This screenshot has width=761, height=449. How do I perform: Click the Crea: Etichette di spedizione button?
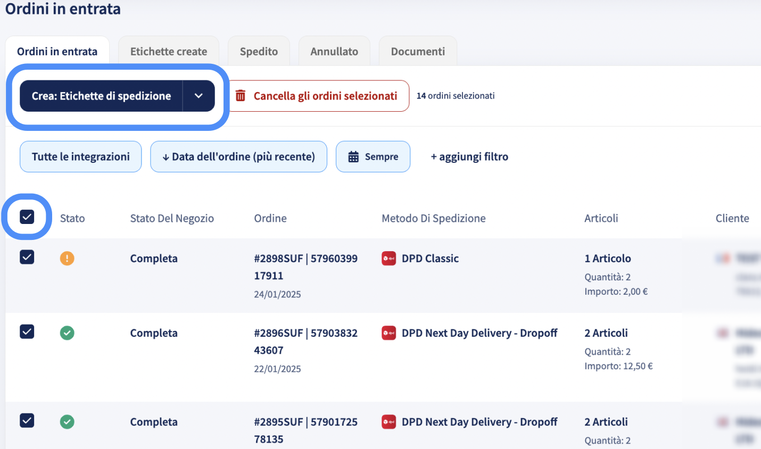(x=101, y=96)
